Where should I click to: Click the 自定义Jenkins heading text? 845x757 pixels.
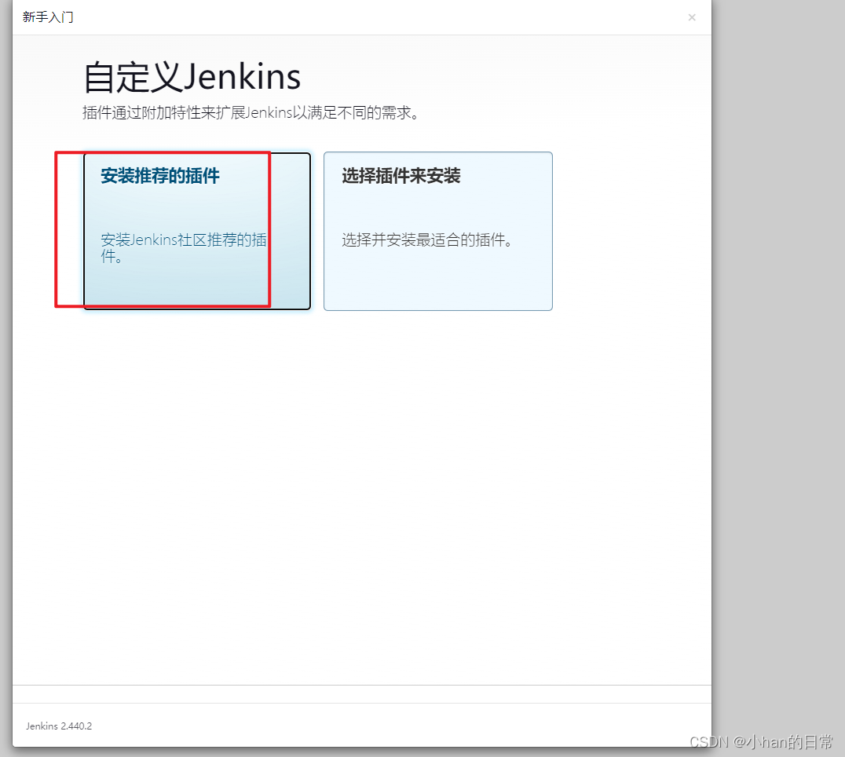[x=192, y=77]
